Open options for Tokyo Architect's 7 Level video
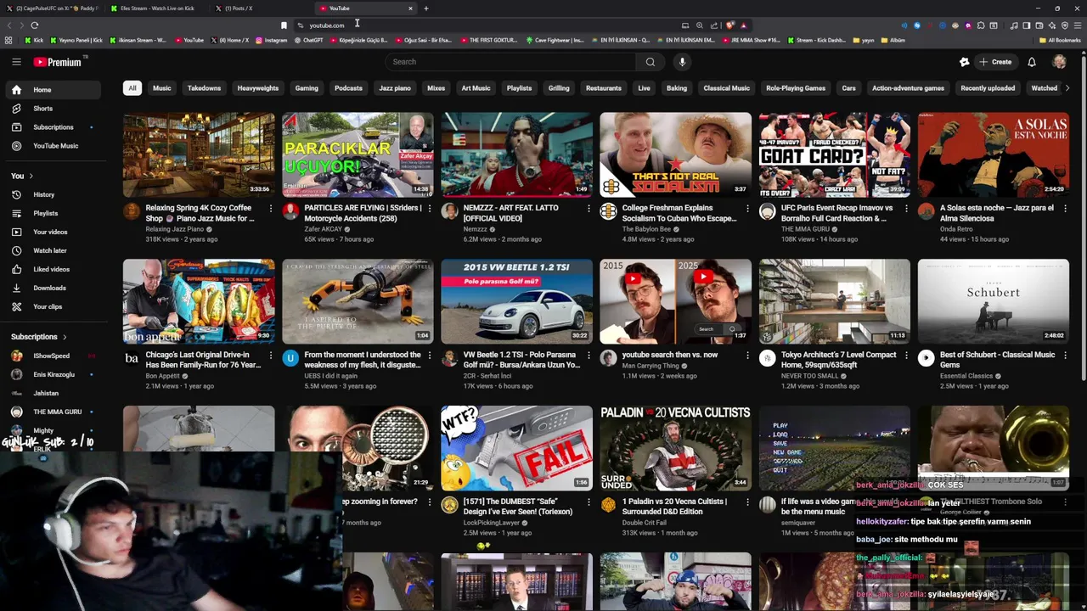The image size is (1087, 611). (x=906, y=355)
